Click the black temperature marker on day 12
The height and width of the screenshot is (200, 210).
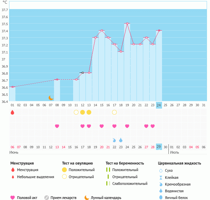83,73
